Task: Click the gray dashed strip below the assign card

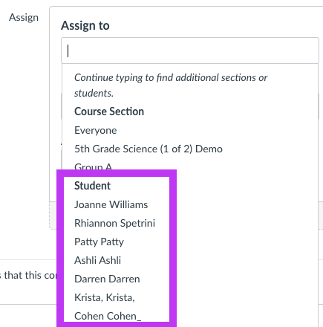Action: point(53,216)
